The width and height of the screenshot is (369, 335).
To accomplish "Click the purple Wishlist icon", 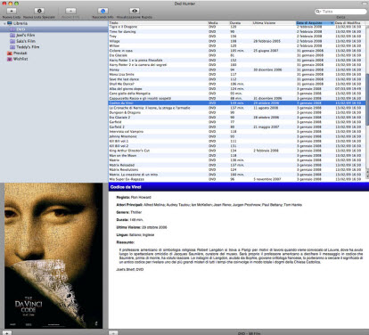I will 10,59.
